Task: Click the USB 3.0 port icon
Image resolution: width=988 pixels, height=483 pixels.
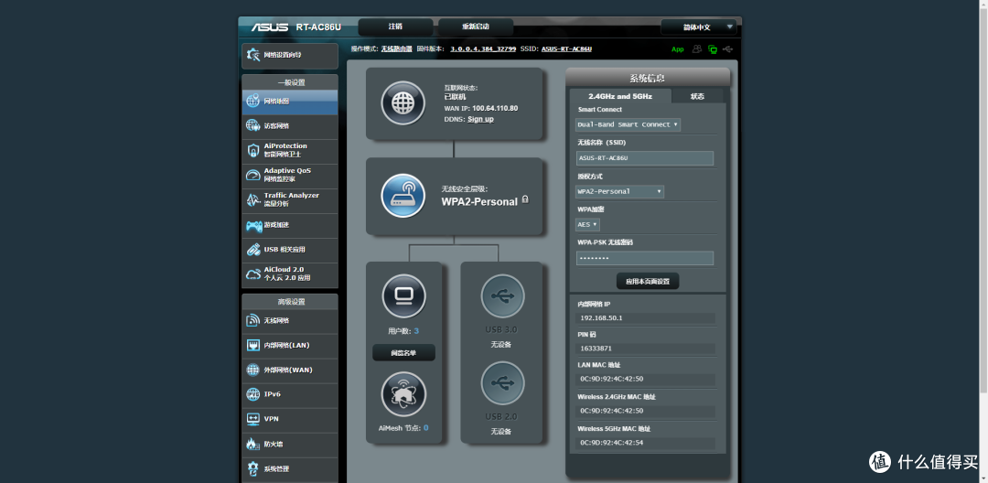Action: (x=502, y=296)
